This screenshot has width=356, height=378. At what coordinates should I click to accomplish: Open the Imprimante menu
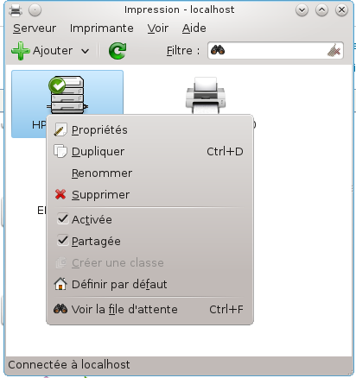coord(102,28)
